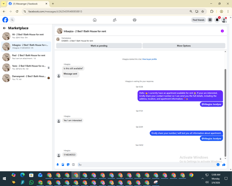Show hidden system tray icons

[x=202, y=179]
